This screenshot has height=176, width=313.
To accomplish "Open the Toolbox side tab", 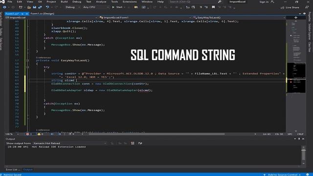I will [1, 31].
